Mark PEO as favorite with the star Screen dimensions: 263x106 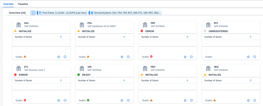click(x=185, y=100)
